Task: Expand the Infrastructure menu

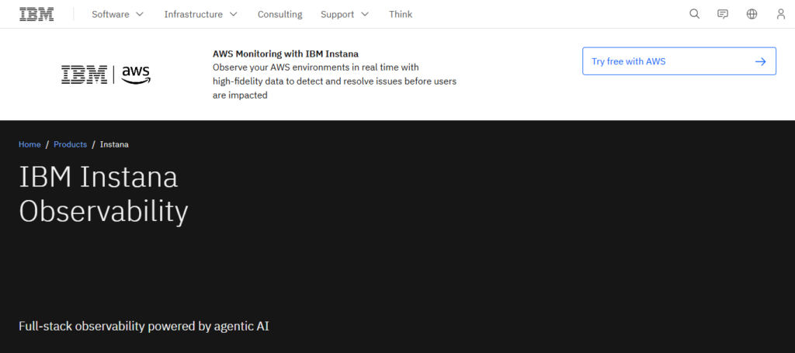Action: [x=201, y=14]
